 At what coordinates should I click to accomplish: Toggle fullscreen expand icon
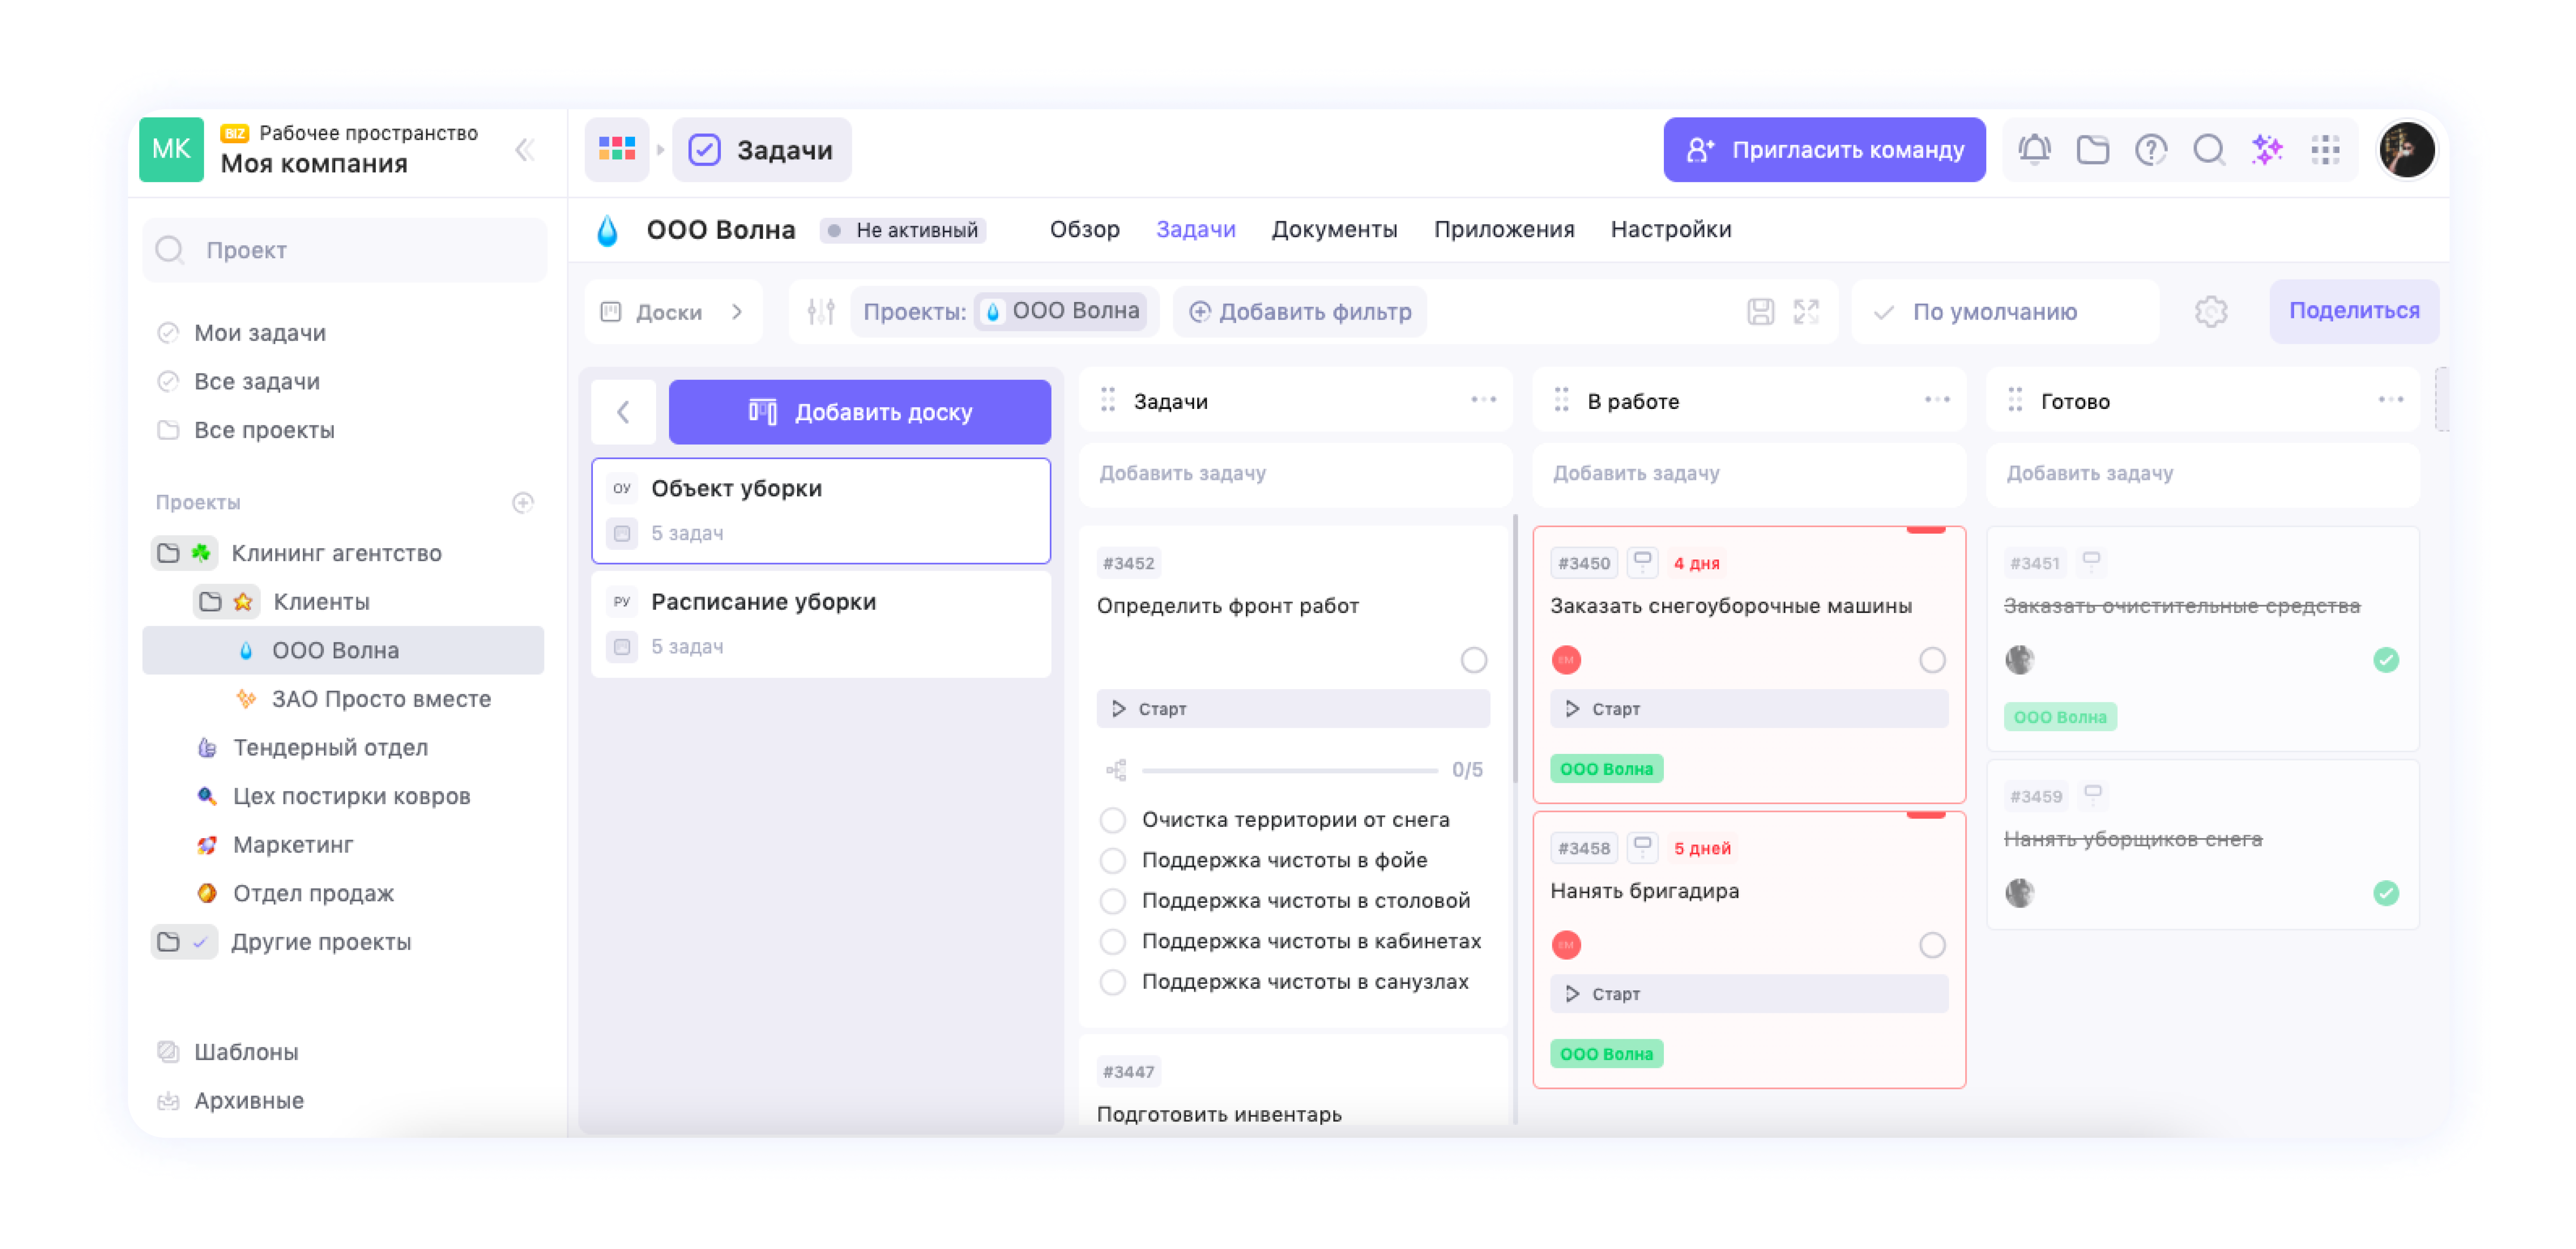pos(1806,312)
